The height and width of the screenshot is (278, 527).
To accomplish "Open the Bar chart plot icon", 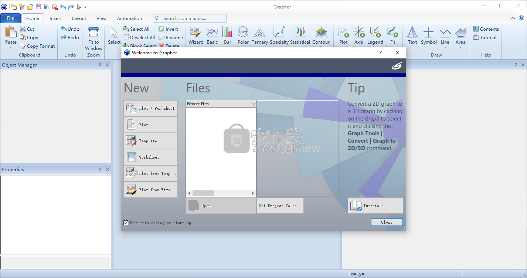I will click(228, 32).
